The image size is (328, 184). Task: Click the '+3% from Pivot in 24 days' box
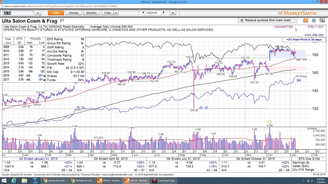click(304, 40)
